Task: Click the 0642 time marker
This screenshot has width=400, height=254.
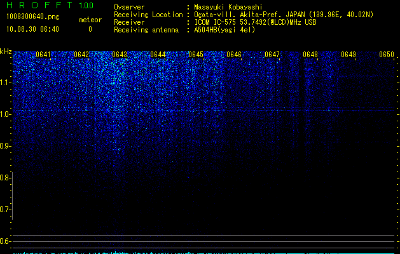Action: point(81,55)
